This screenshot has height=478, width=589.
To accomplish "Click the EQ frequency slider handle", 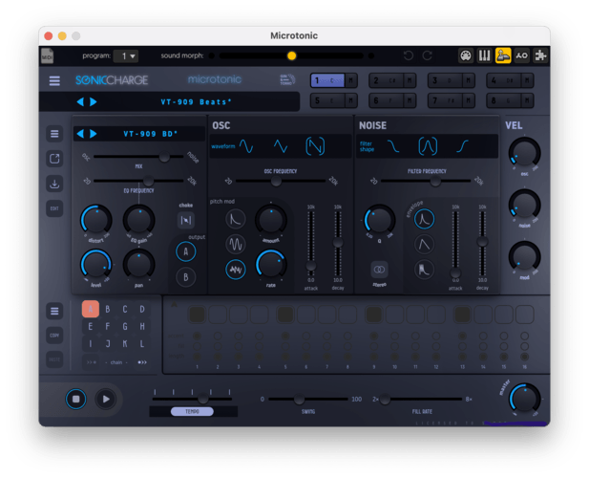I will (148, 181).
